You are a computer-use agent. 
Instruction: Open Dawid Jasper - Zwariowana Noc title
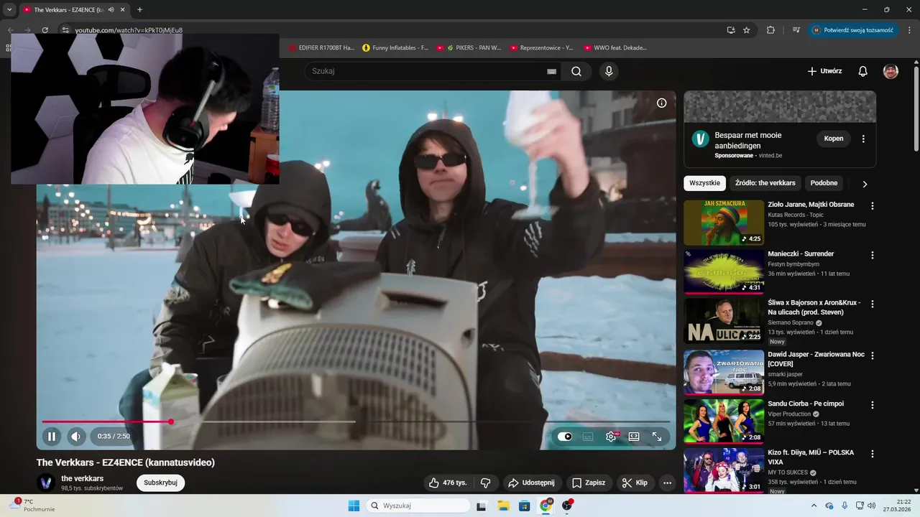pos(816,359)
